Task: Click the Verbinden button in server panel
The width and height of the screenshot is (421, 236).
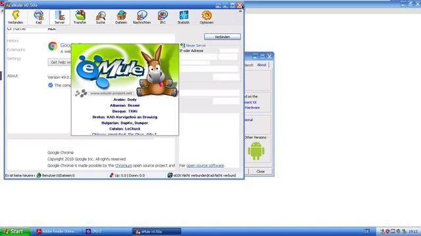Action: point(222,37)
